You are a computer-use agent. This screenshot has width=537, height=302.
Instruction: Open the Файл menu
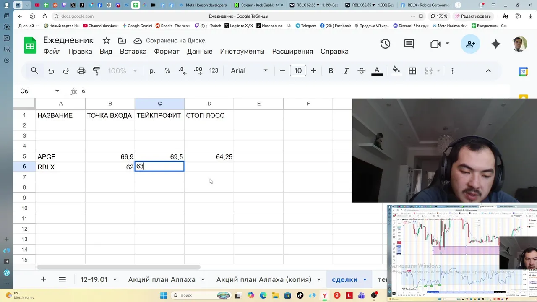point(52,52)
